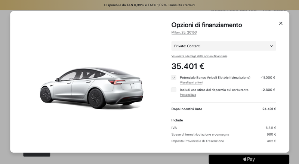This screenshot has height=164, width=299.
Task: Select the Opzioni di finanziamento title
Action: (207, 25)
